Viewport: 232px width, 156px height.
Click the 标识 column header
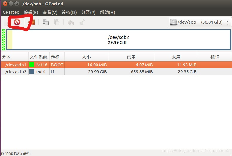point(215,57)
